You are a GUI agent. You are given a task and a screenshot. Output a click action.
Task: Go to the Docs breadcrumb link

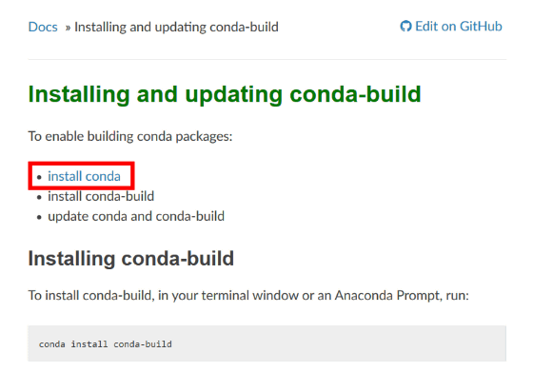click(43, 27)
